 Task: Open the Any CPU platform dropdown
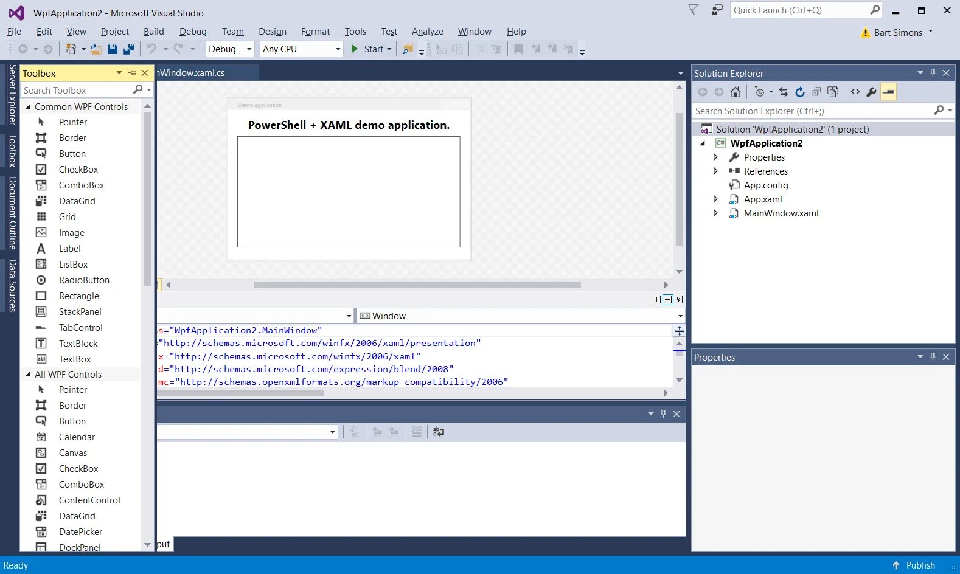pos(338,49)
